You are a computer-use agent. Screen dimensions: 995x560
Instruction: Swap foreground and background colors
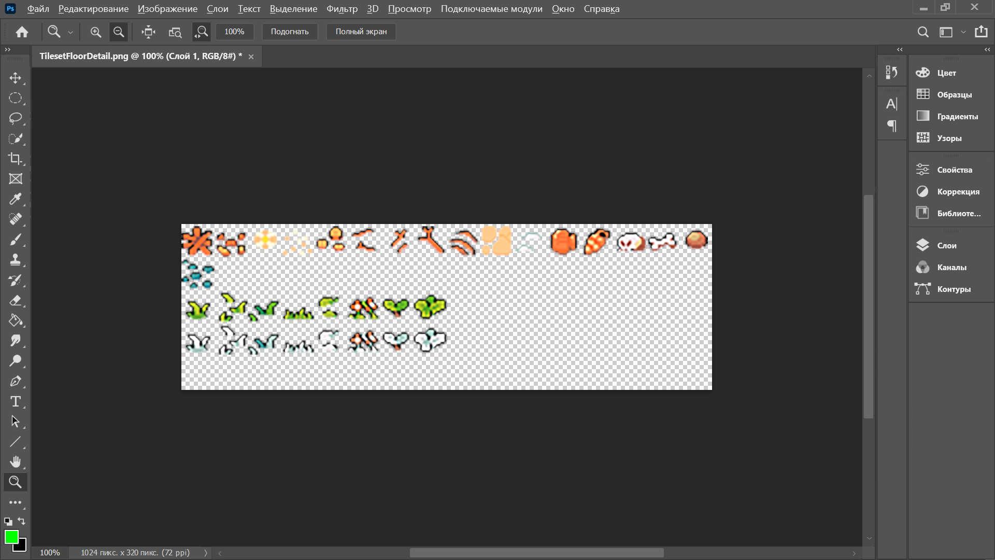coord(22,521)
